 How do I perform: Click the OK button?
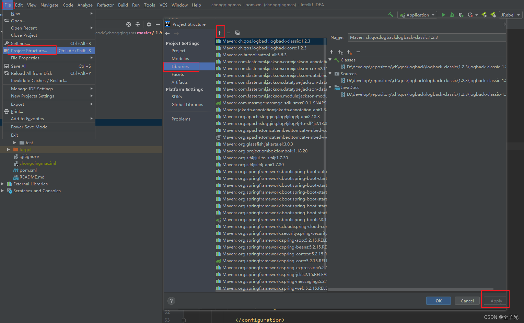pos(439,301)
